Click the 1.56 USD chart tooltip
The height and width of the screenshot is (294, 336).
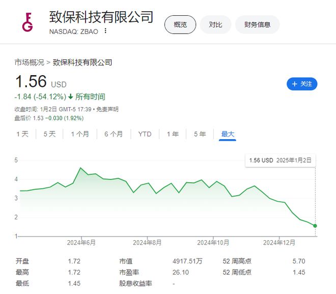[281, 160]
